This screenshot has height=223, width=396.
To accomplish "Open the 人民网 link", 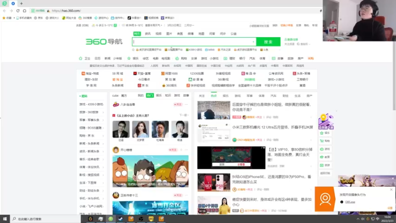I will (154, 66).
